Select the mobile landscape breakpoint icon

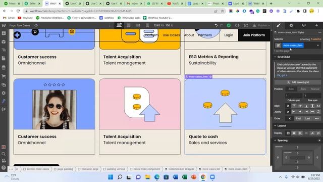[x=138, y=25]
